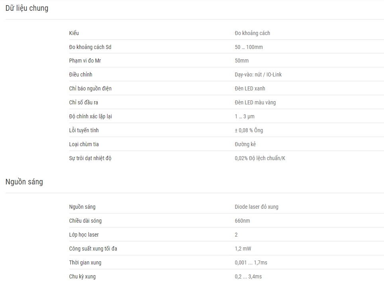Image resolution: width=384 pixels, height=284 pixels.
Task: Click the value '1,2 mW'
Action: pyautogui.click(x=243, y=249)
